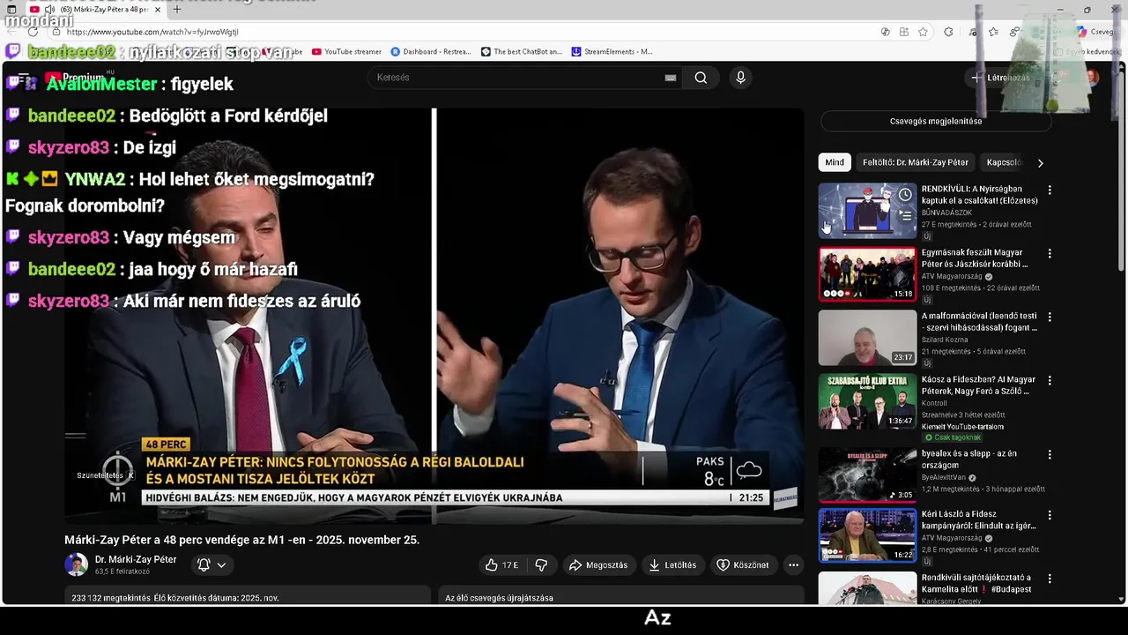The image size is (1128, 635).
Task: Dislike the video with the thumbs-down icon
Action: 541,565
